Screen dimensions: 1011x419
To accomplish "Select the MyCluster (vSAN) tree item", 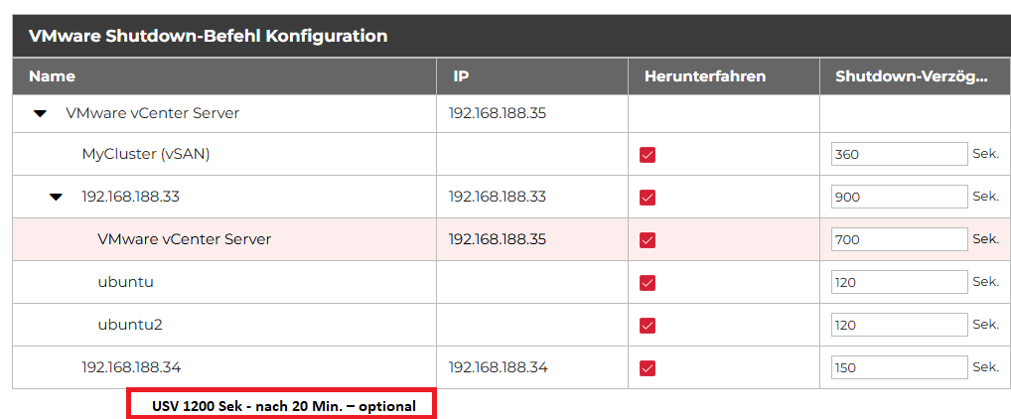I will (x=145, y=154).
